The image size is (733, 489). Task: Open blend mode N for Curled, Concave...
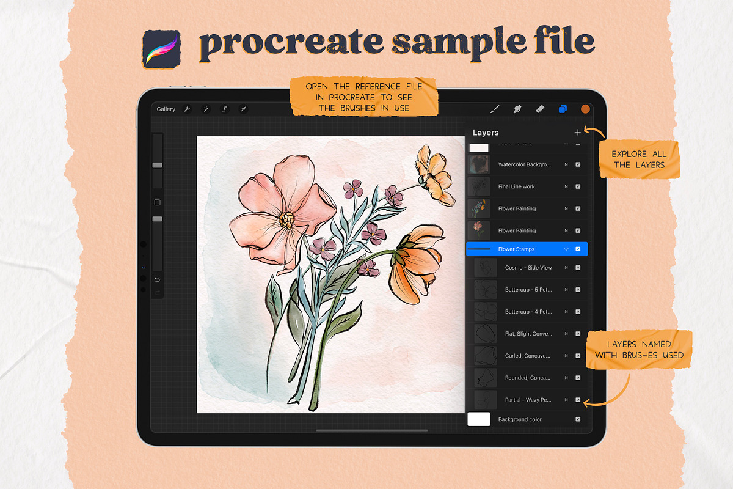[566, 356]
